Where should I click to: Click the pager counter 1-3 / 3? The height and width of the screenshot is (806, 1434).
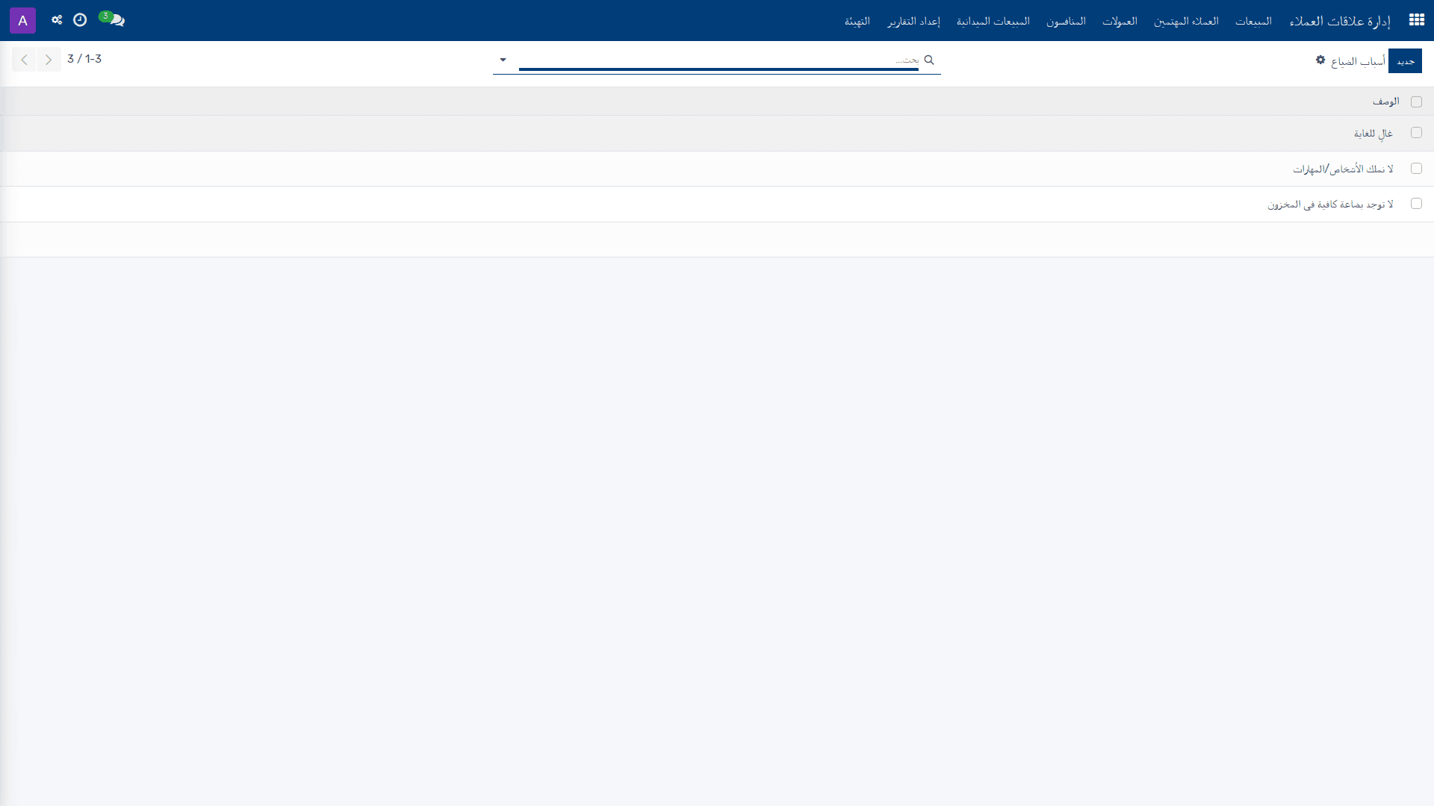(x=84, y=59)
